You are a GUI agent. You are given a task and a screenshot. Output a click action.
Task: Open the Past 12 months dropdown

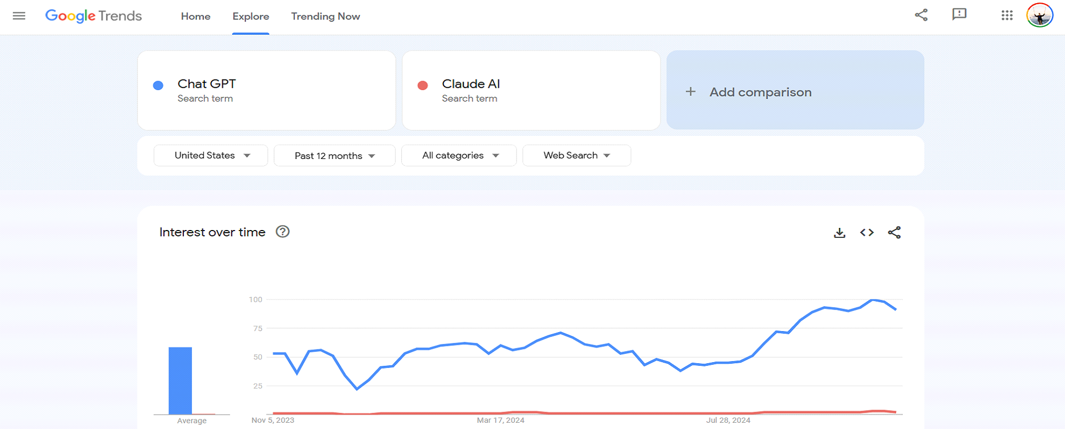[334, 156]
